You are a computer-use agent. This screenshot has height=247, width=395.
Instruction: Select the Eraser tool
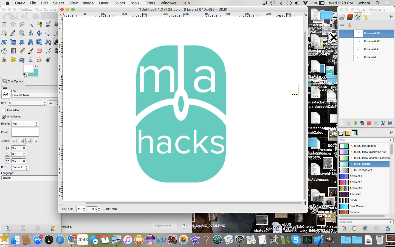pyautogui.click(x=39, y=51)
